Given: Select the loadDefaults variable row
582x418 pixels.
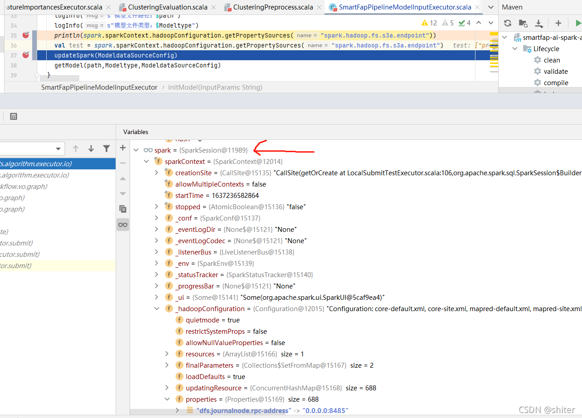Looking at the screenshot, I should pos(356,376).
